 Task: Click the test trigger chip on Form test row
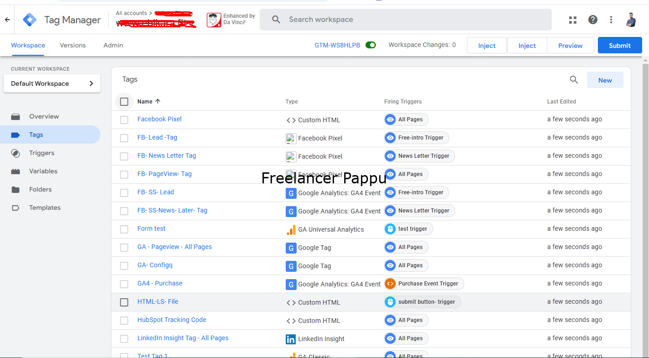coord(408,229)
